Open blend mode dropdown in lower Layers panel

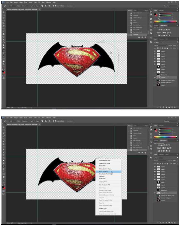click(x=160, y=161)
